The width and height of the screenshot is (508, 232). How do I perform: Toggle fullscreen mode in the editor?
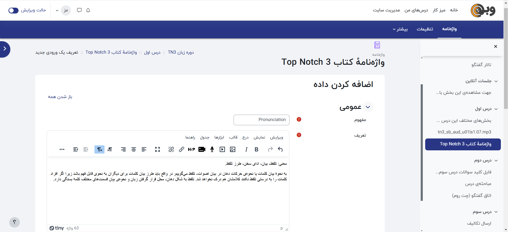[157, 150]
